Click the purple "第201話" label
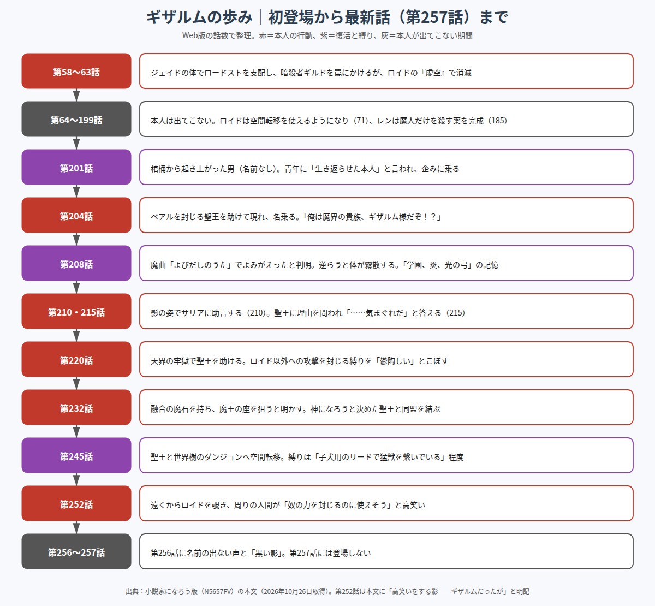Screen dimensions: 655x606 [76, 167]
